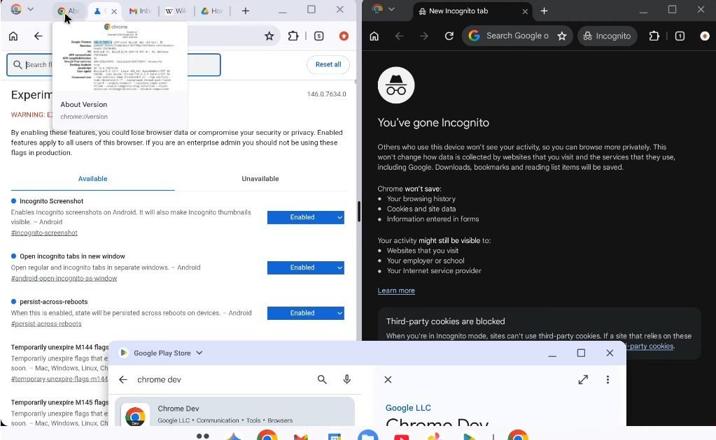716x440 pixels.
Task: Change the persist-across-reboots flag dropdown
Action: click(305, 313)
